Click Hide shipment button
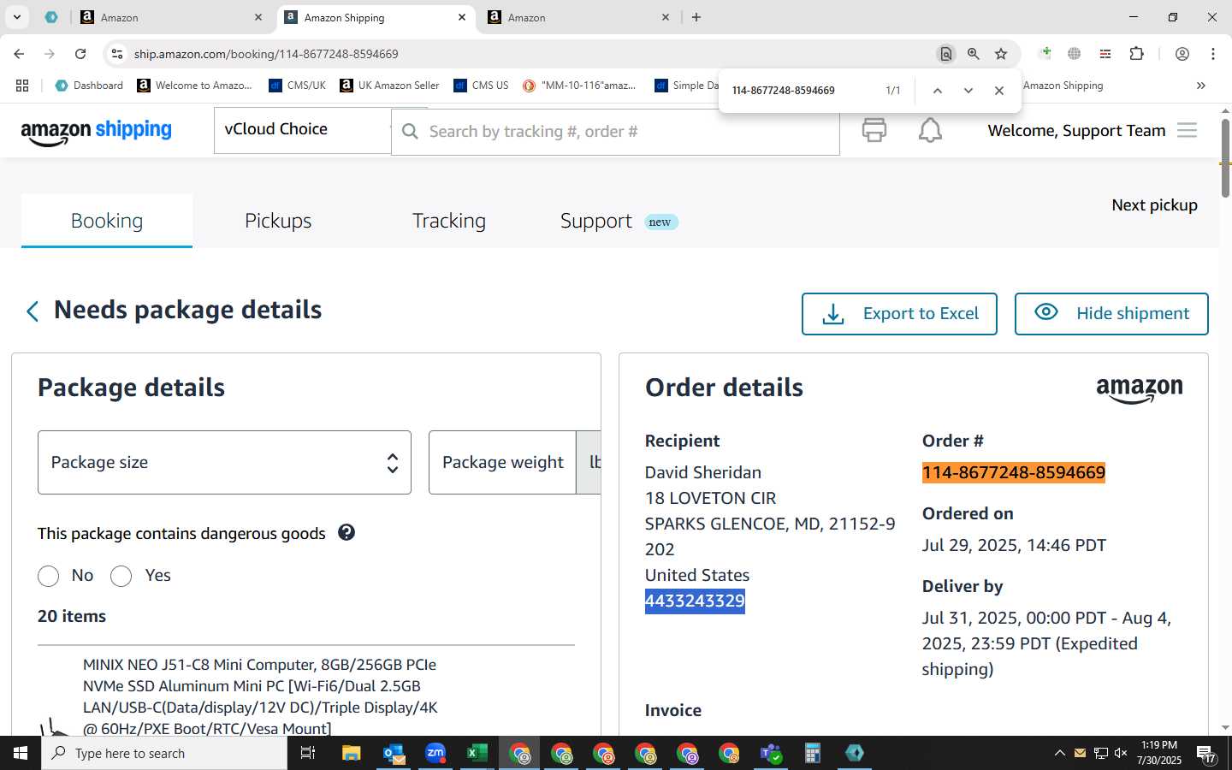The width and height of the screenshot is (1232, 770). click(x=1111, y=314)
